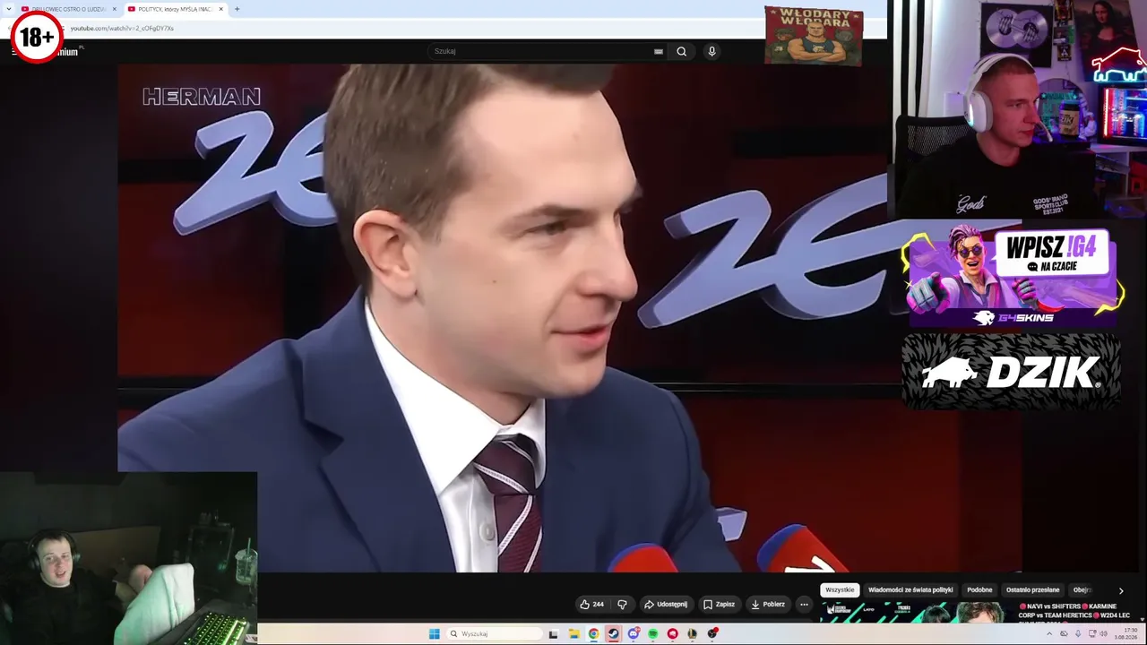Open League of Legends icon in taskbar
The image size is (1147, 645).
click(x=692, y=634)
